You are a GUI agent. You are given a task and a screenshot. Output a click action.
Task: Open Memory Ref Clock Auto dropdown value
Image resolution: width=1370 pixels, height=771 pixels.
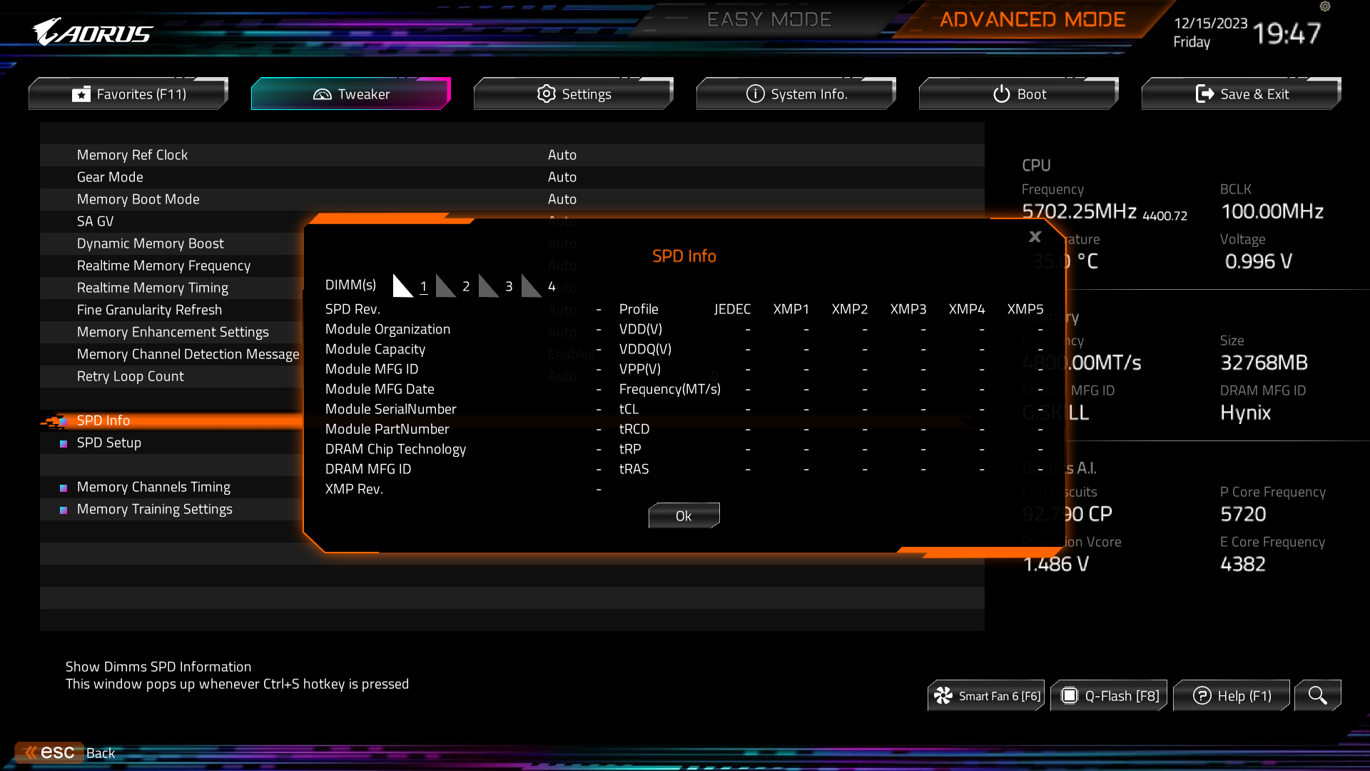point(562,155)
